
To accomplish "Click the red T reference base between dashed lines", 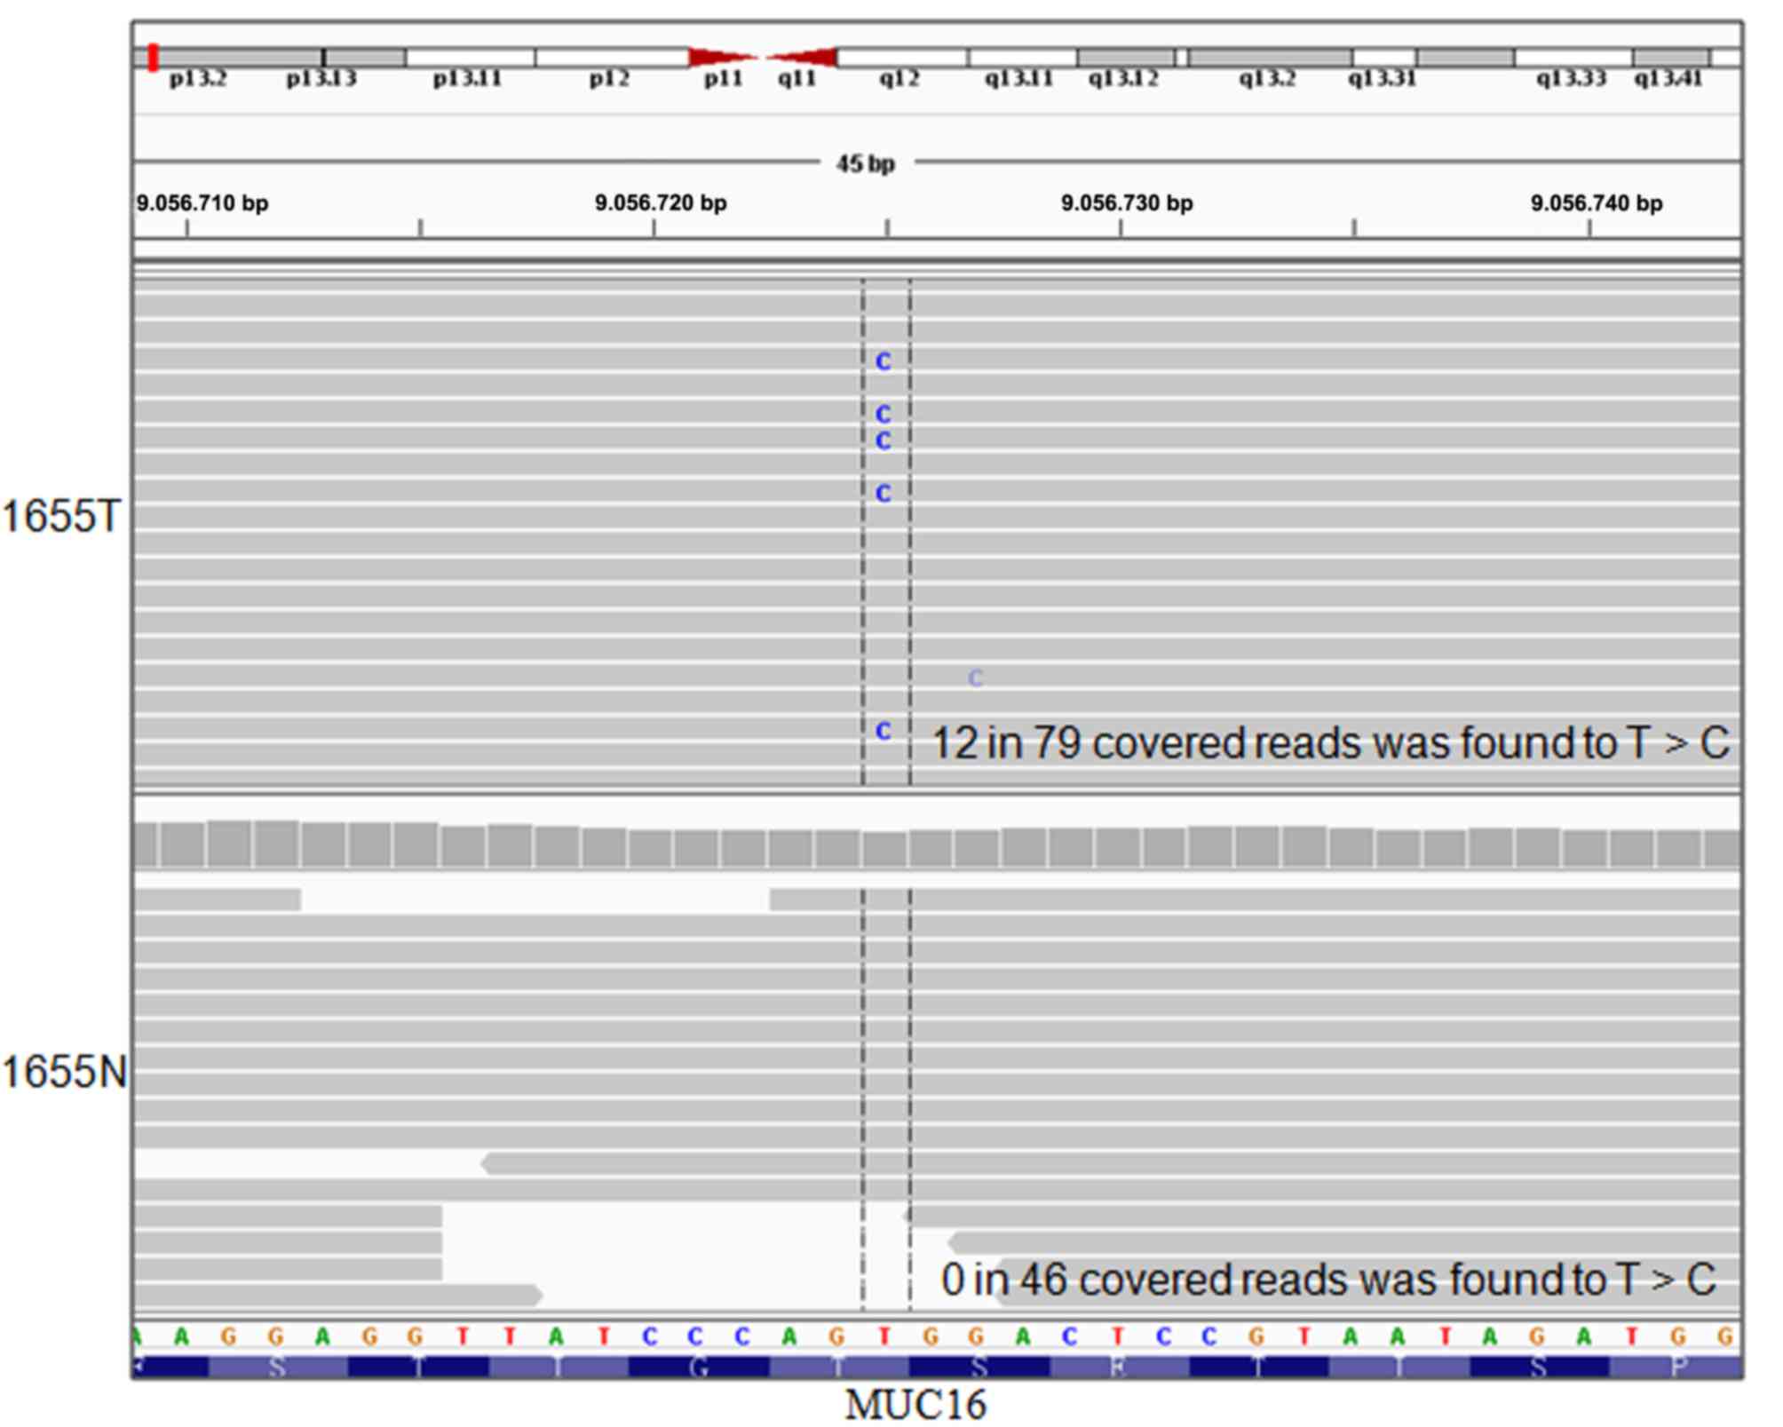I will (x=884, y=1336).
